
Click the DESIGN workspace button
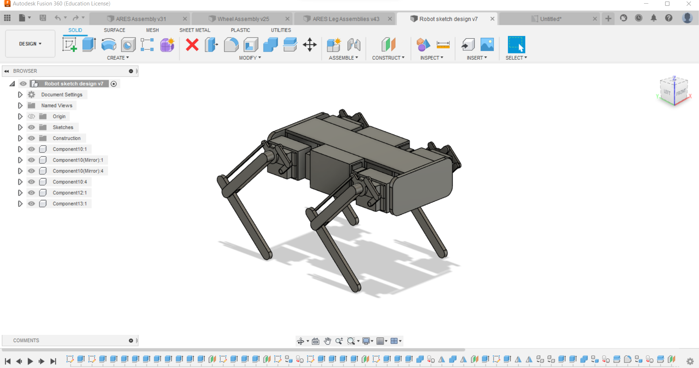(x=30, y=44)
